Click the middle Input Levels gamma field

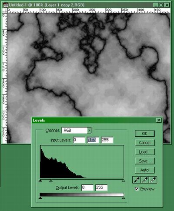click(x=93, y=140)
